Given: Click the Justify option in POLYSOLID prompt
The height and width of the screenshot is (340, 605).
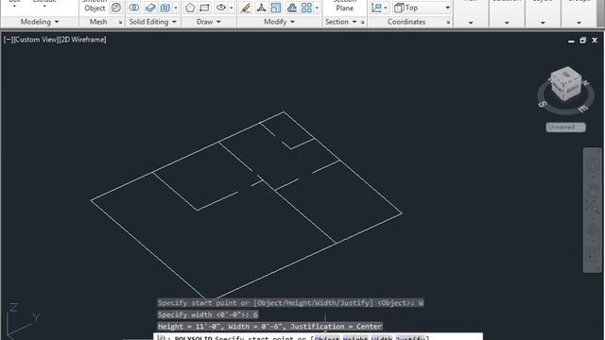Looking at the screenshot, I should [410, 338].
